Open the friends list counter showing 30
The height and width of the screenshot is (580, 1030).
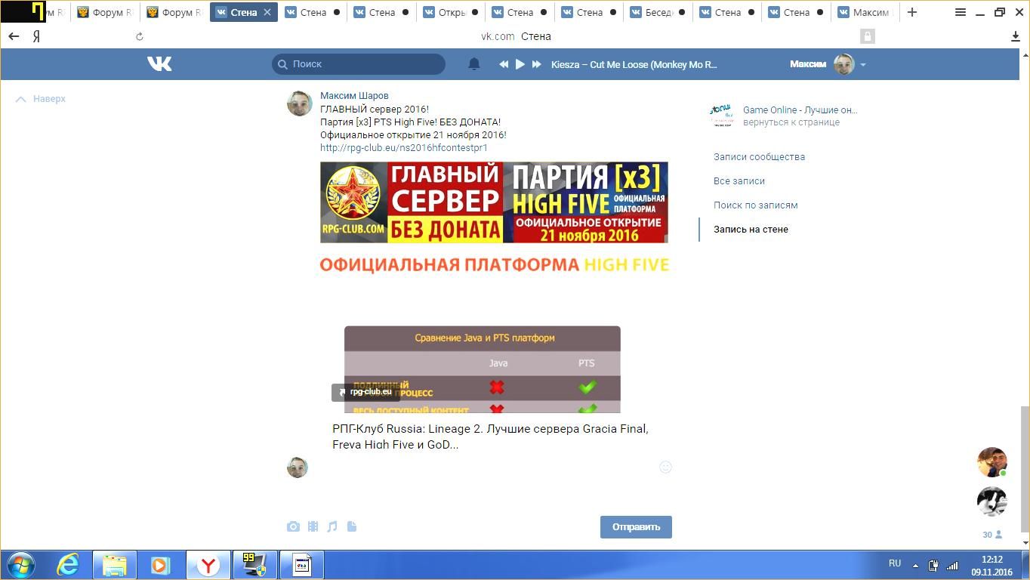point(992,535)
